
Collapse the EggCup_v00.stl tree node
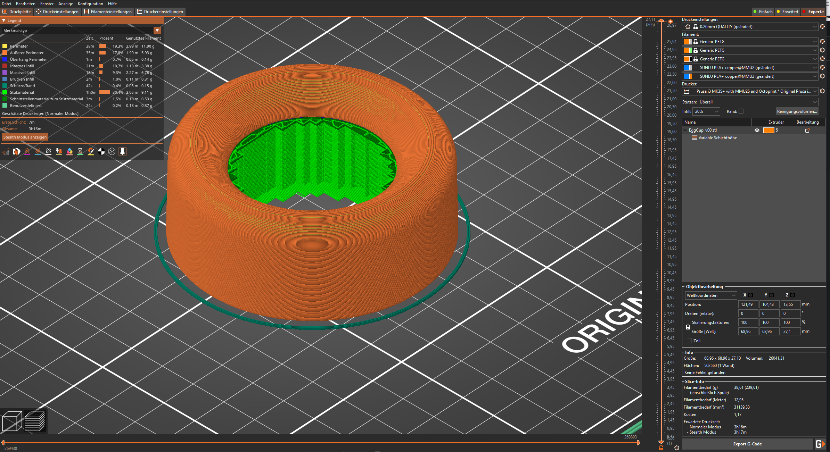click(685, 130)
